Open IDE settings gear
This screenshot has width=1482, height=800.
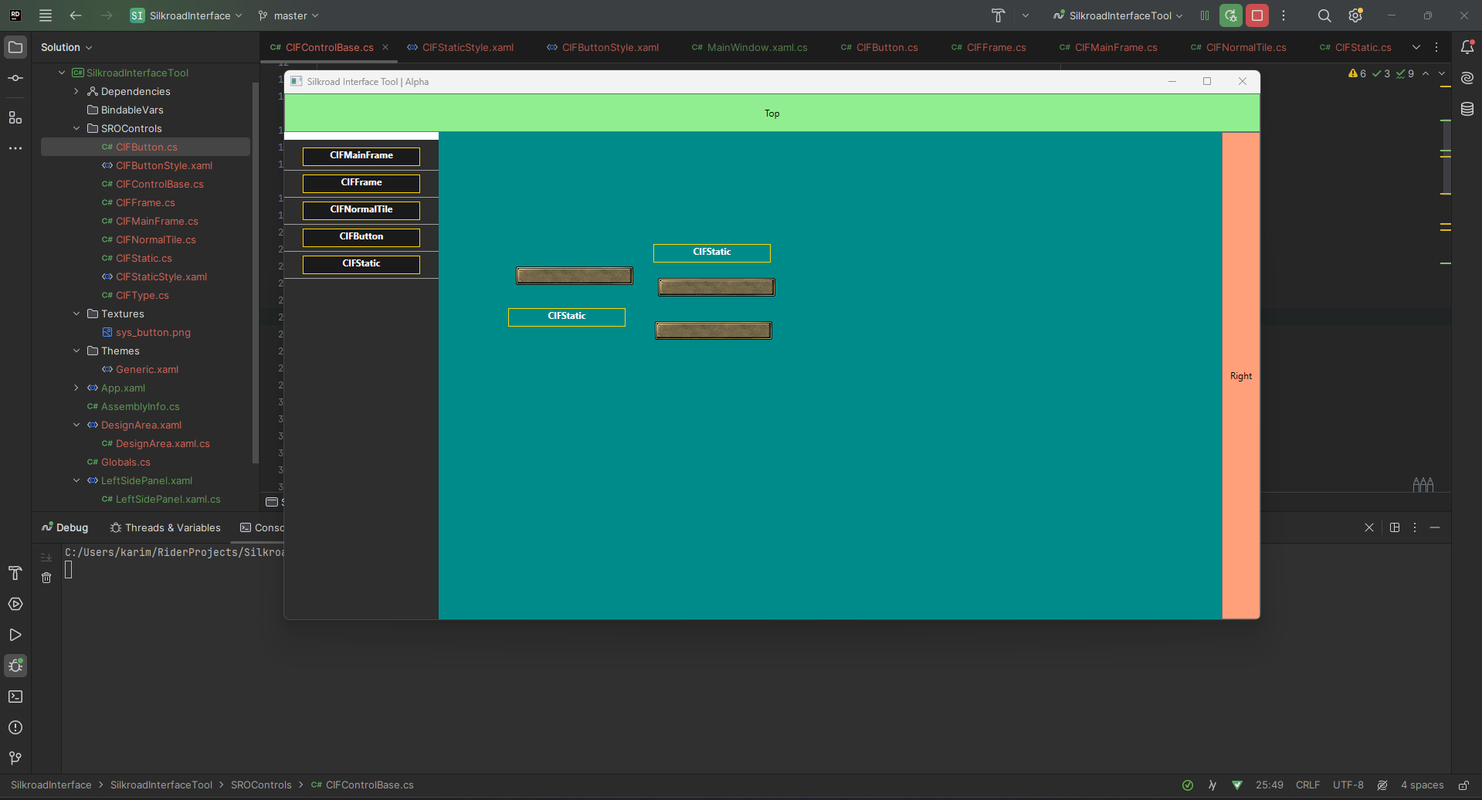[1355, 15]
